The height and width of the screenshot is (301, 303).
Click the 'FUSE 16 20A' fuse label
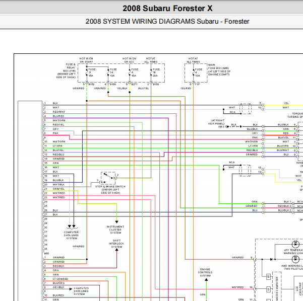[x=156, y=72]
